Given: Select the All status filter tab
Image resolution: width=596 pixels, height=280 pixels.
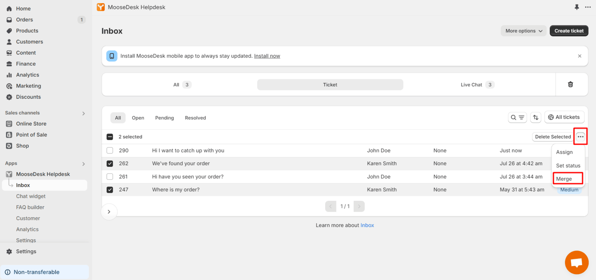Looking at the screenshot, I should tap(118, 118).
